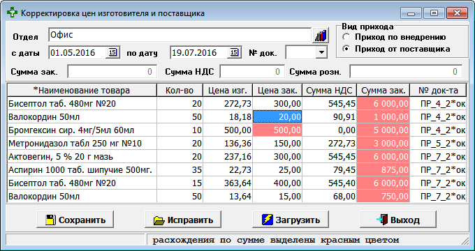Click manufacturer price cell '237,16'
The height and width of the screenshot is (251, 475).
point(228,156)
